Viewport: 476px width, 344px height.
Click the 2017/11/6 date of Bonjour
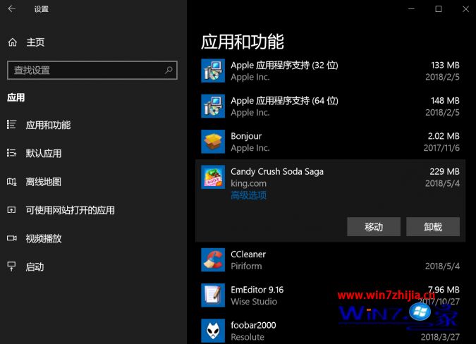point(441,148)
